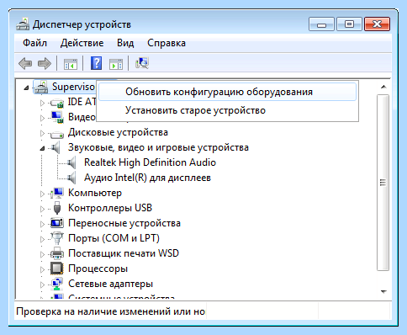The image size is (407, 335).
Task: Click the scrollbar down arrow
Action: [x=383, y=292]
